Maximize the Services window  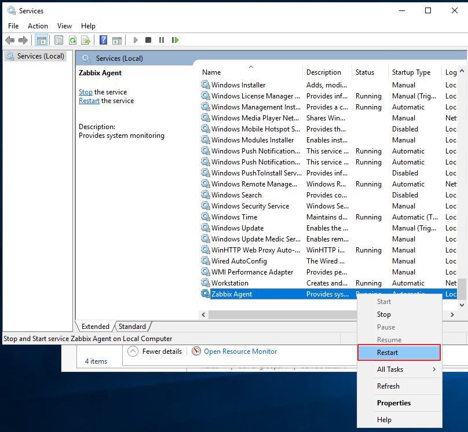(x=427, y=11)
